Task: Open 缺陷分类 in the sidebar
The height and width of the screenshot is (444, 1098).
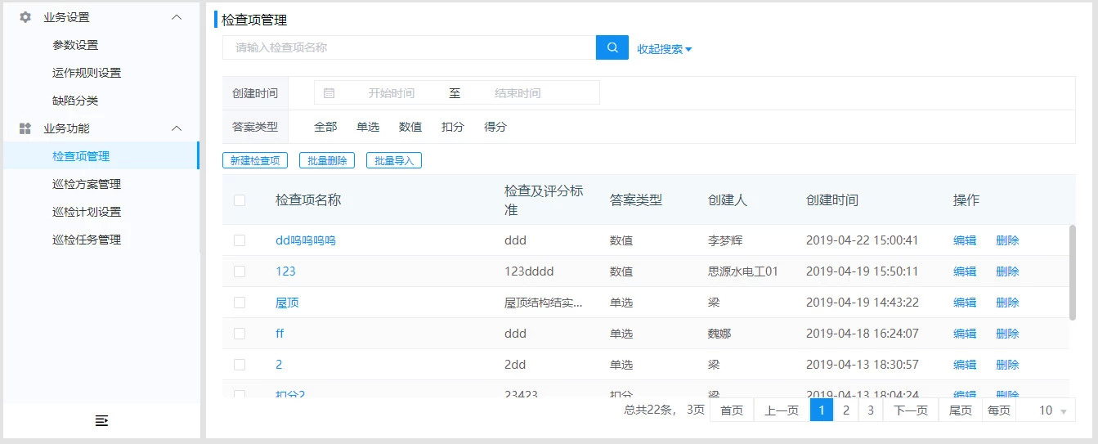Action: (x=75, y=101)
